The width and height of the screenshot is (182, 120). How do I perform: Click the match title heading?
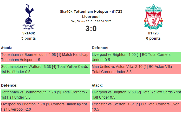coord(91,14)
